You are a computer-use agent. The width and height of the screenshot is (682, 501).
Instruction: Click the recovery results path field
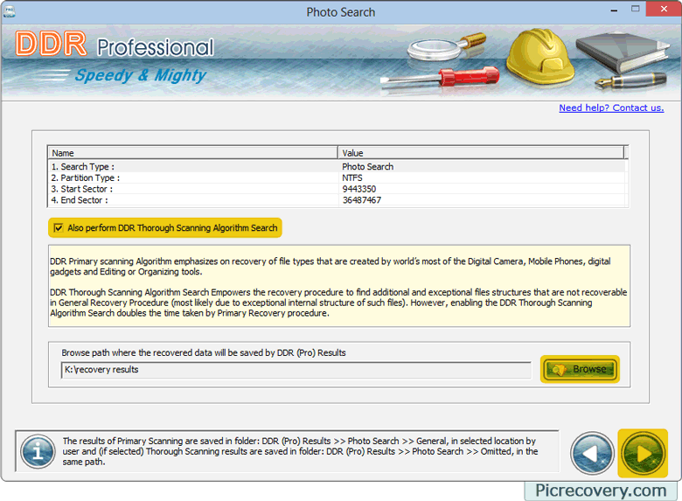[296, 370]
